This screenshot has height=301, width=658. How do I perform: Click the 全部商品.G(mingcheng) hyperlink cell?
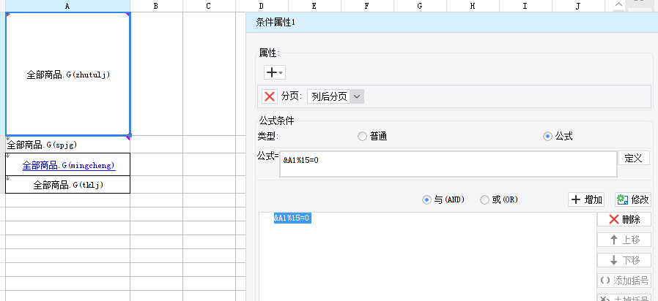tap(69, 165)
